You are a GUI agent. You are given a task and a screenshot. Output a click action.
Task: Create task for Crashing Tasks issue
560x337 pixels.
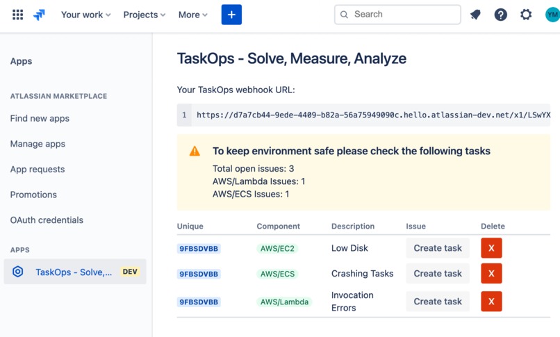(x=438, y=274)
